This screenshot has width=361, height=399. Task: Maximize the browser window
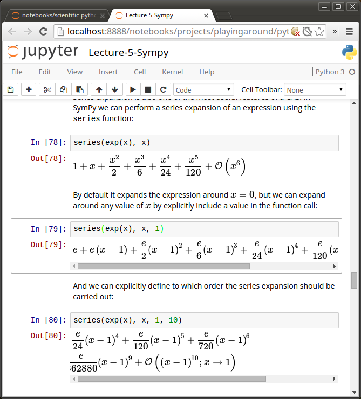tap(338, 6)
